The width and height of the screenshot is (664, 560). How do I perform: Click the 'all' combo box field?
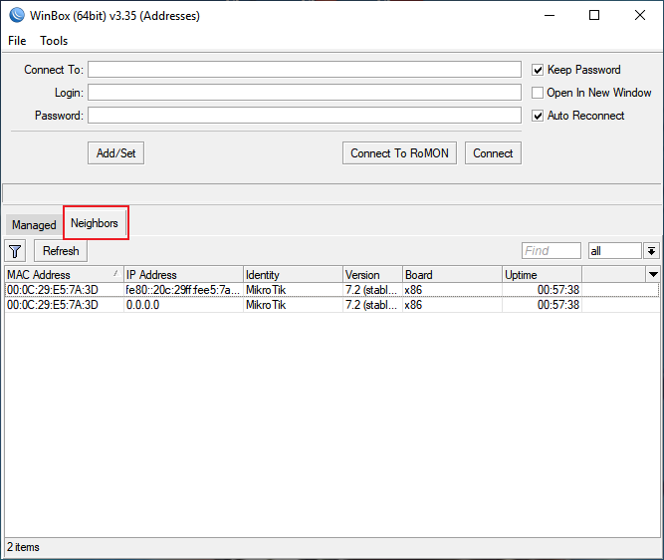[x=615, y=251]
